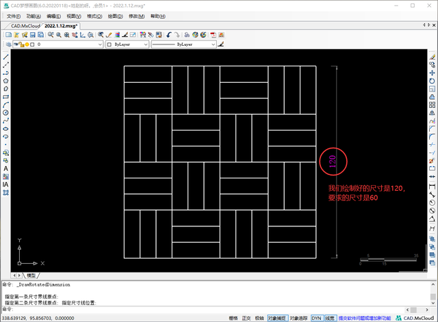Open the 格式(O) menu
Screen dimensions: 438x322
click(94, 16)
